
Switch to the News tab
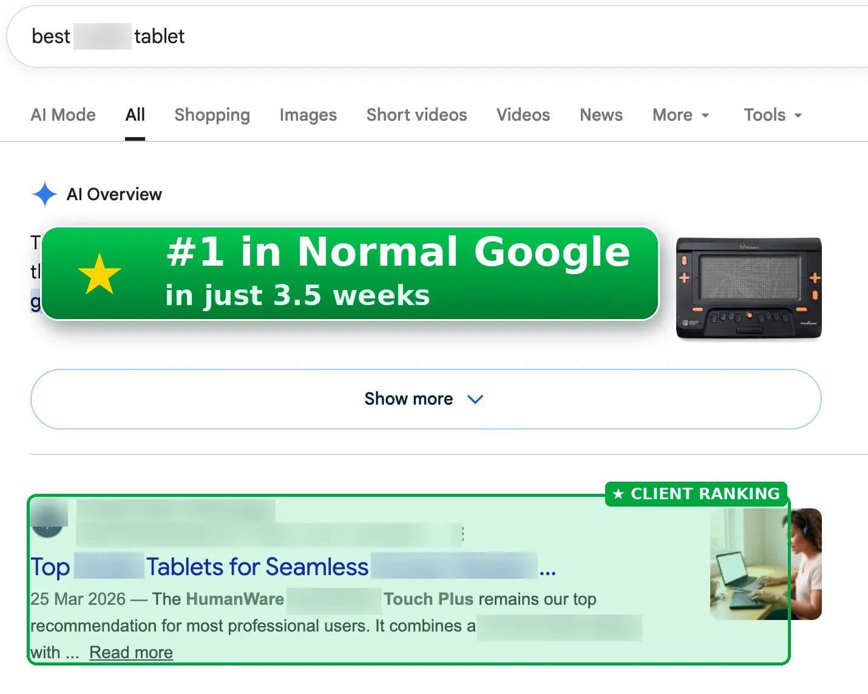pos(601,115)
